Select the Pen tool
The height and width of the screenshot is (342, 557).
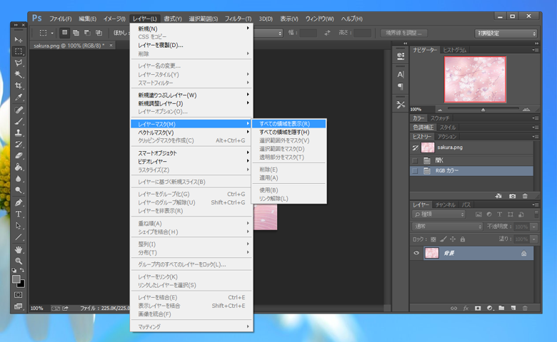[19, 202]
